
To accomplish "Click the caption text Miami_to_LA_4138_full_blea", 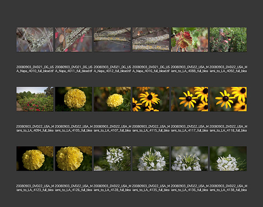I will (x=228, y=188).
